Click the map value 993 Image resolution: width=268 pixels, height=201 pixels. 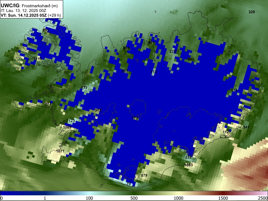pyautogui.click(x=48, y=104)
